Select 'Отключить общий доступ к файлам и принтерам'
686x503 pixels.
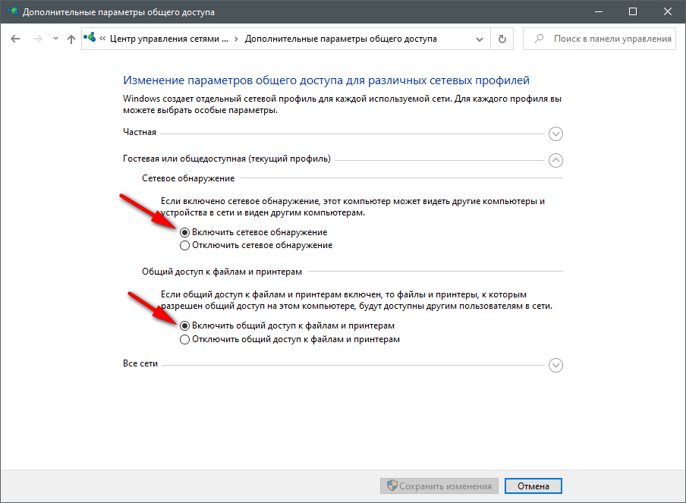(184, 340)
